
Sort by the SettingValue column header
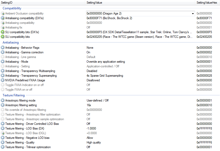coord(140,3)
